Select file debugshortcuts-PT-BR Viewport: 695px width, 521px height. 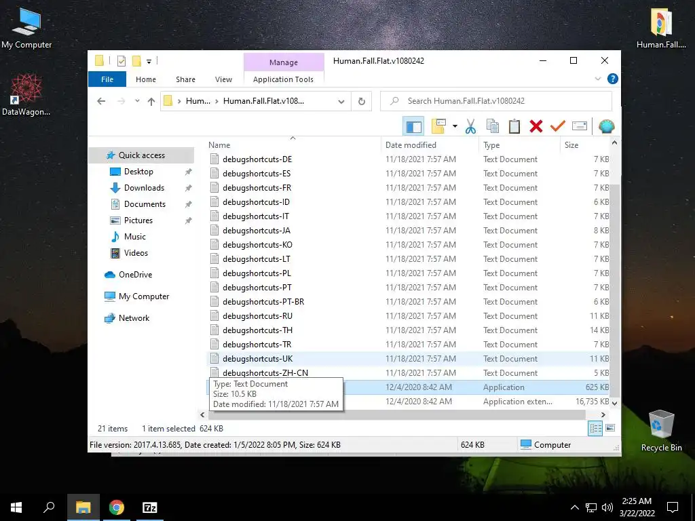click(263, 302)
